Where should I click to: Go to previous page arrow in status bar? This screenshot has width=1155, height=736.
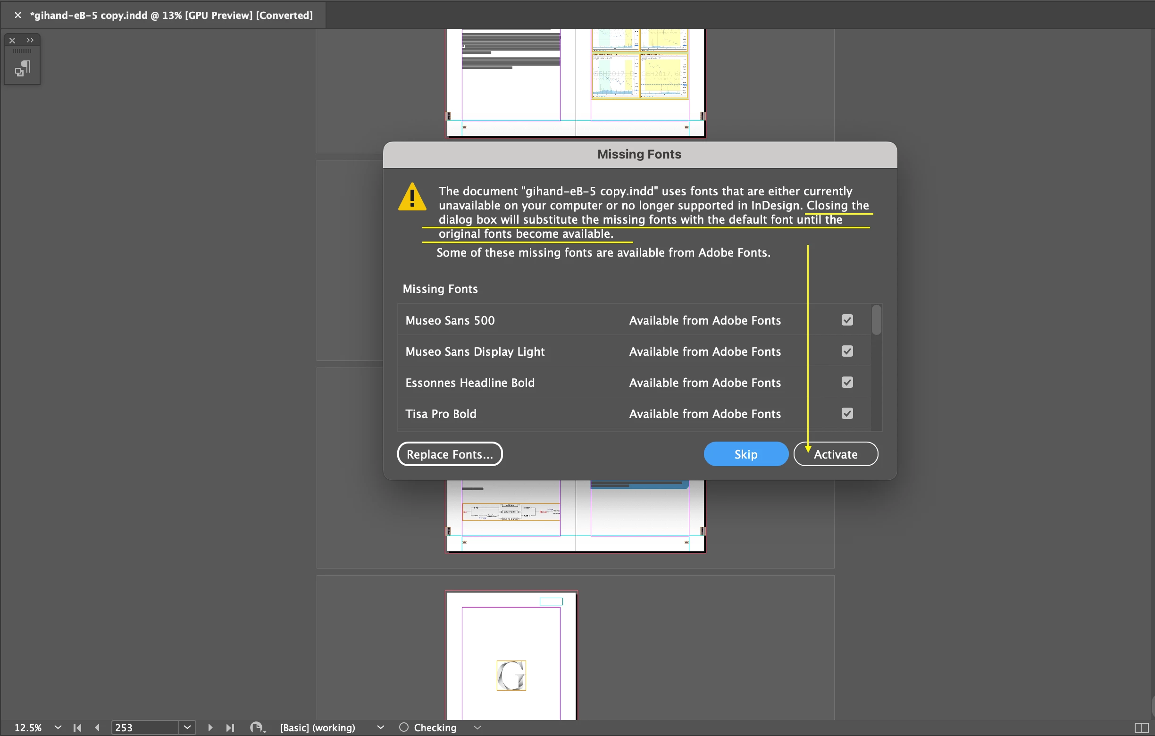(97, 728)
